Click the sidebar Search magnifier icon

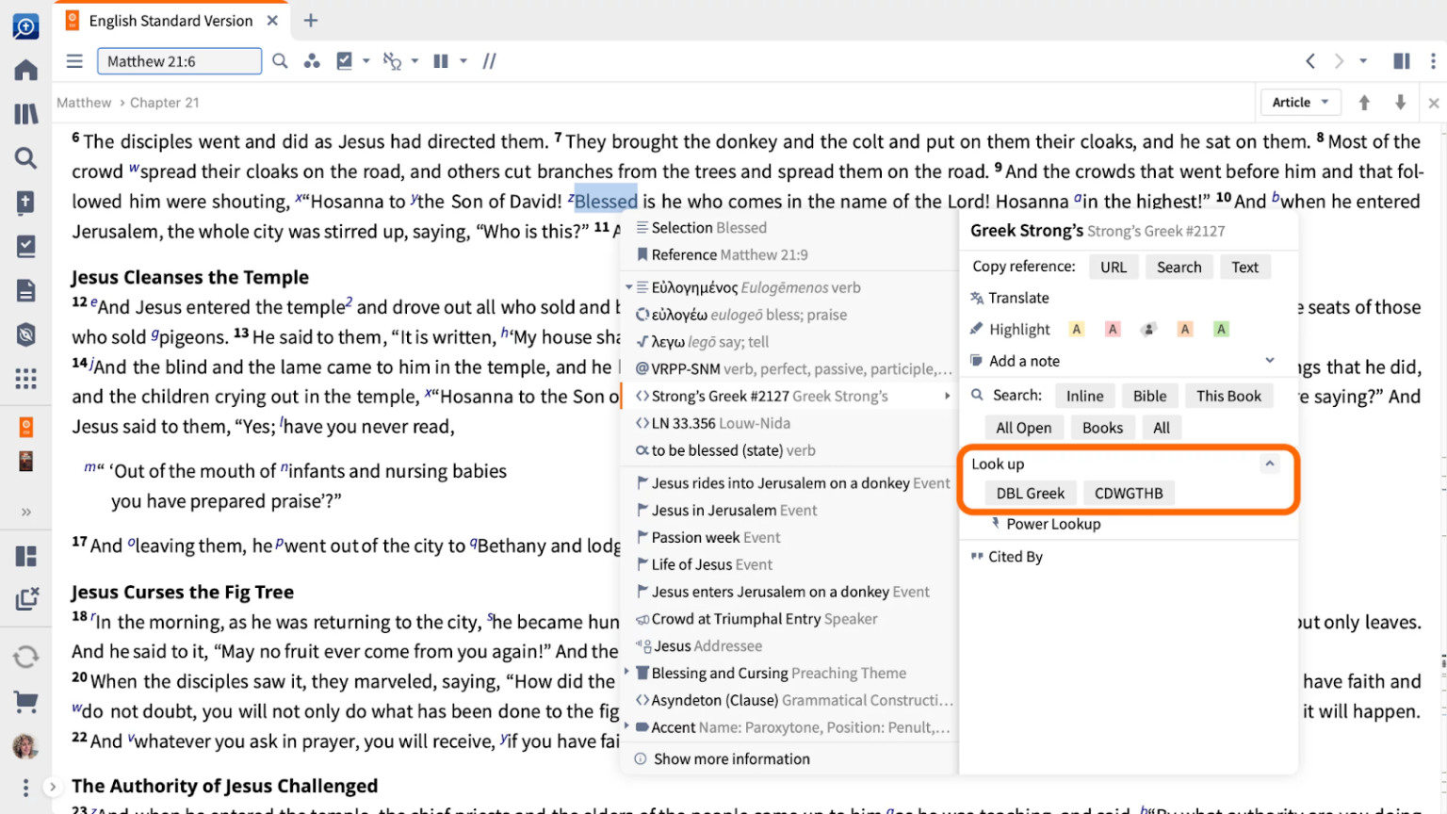(x=25, y=158)
